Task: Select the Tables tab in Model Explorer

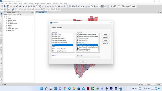Action: pyautogui.click(x=14, y=15)
